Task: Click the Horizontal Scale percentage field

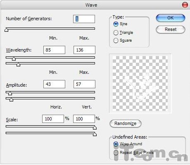Action: pyautogui.click(x=53, y=119)
